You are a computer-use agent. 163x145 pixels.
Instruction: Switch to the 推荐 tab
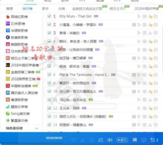pos(10,9)
